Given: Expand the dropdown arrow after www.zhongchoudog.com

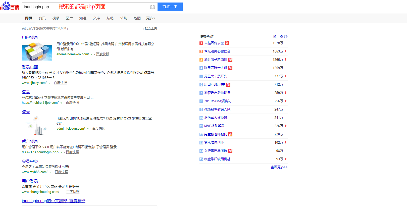Looking at the screenshot, I should click(x=62, y=192).
